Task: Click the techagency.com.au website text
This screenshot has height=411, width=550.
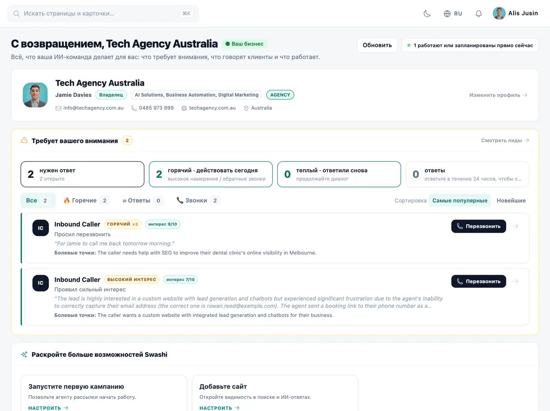Action: coord(213,108)
